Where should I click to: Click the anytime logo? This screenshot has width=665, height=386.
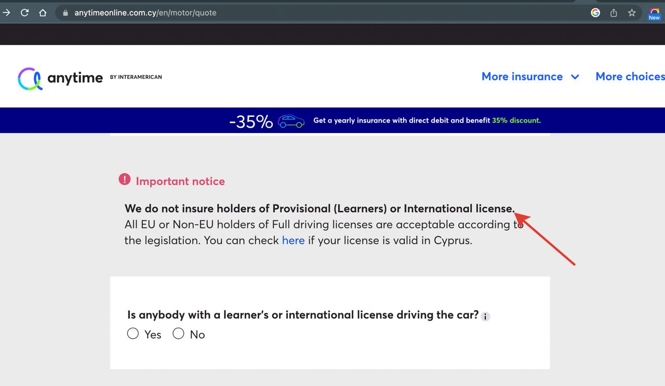[x=61, y=78]
